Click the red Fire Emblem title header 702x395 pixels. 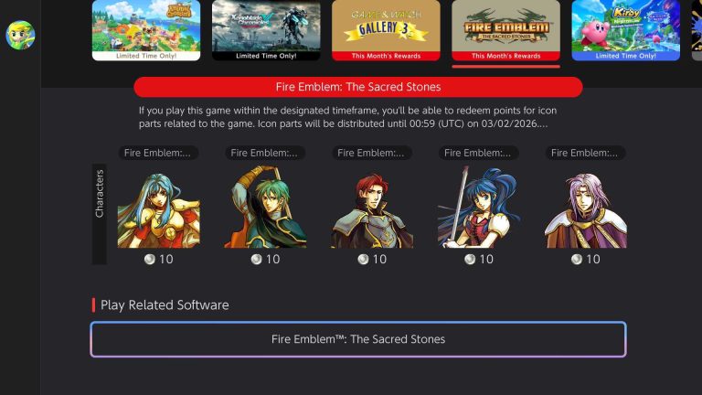pos(358,87)
